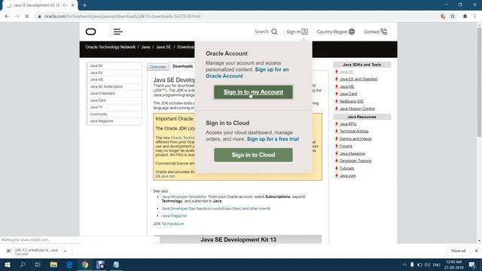Screen dimensions: 482x271
Task: Click the browser address bar
Action: tap(236, 17)
